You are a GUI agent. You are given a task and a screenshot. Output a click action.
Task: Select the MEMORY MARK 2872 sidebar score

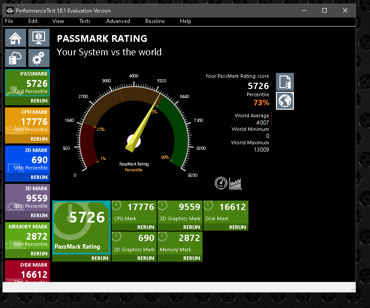[x=27, y=236]
